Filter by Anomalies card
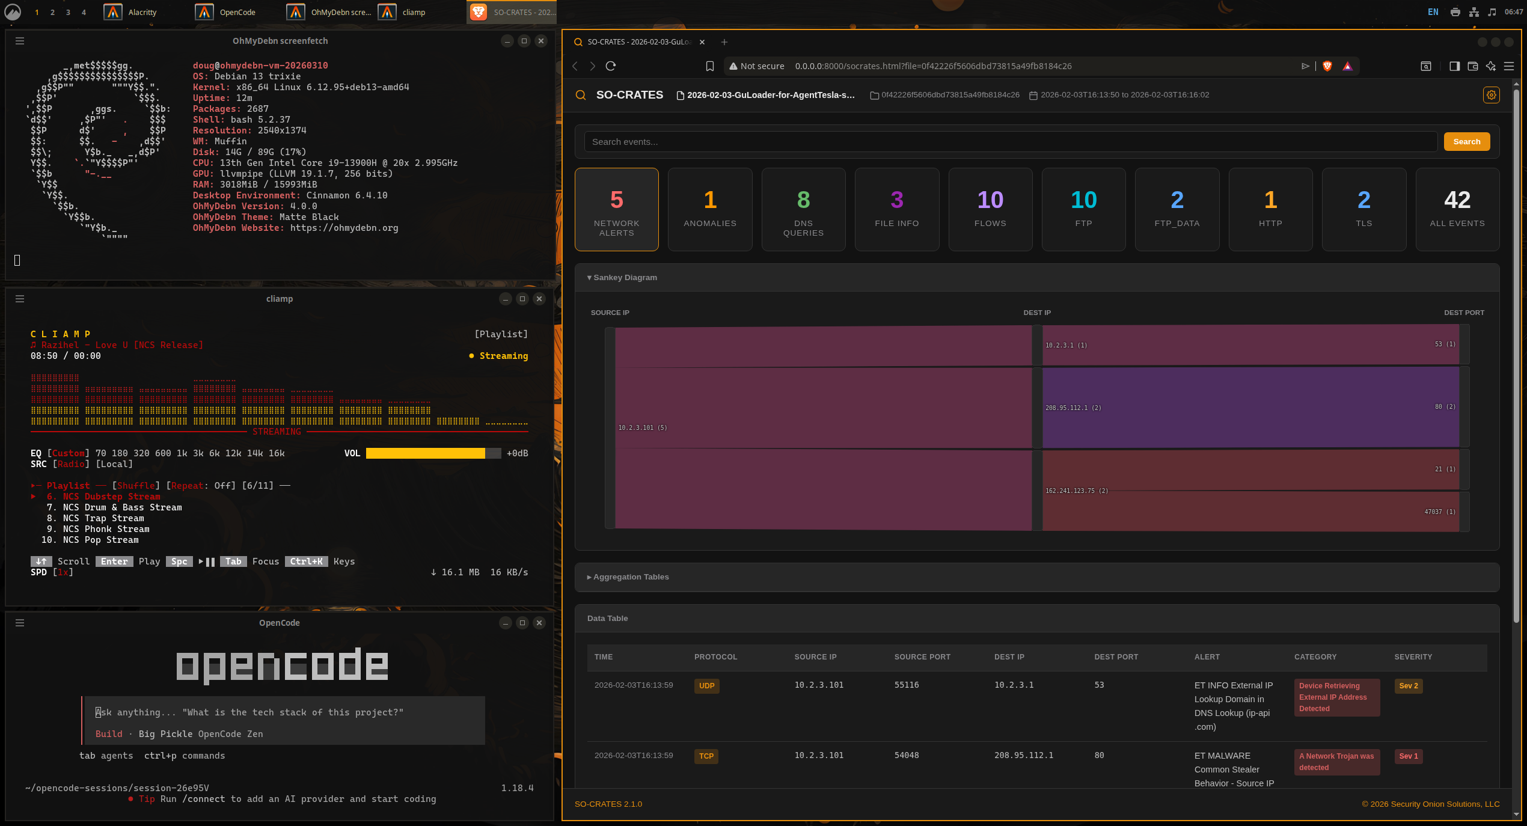 [710, 209]
